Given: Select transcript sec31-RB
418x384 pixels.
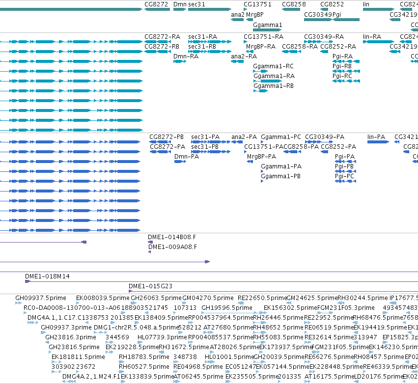Looking at the screenshot, I should click(202, 46).
